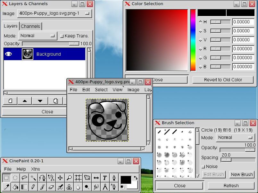This screenshot has width=258, height=193.
Task: Select the Clone stamp tool
Action: click(x=69, y=187)
